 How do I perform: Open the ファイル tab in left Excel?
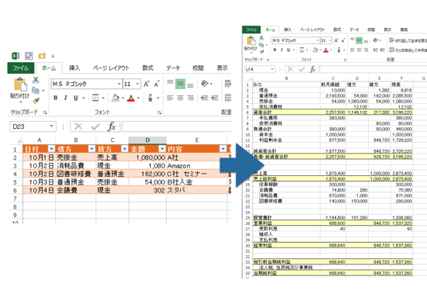21,67
